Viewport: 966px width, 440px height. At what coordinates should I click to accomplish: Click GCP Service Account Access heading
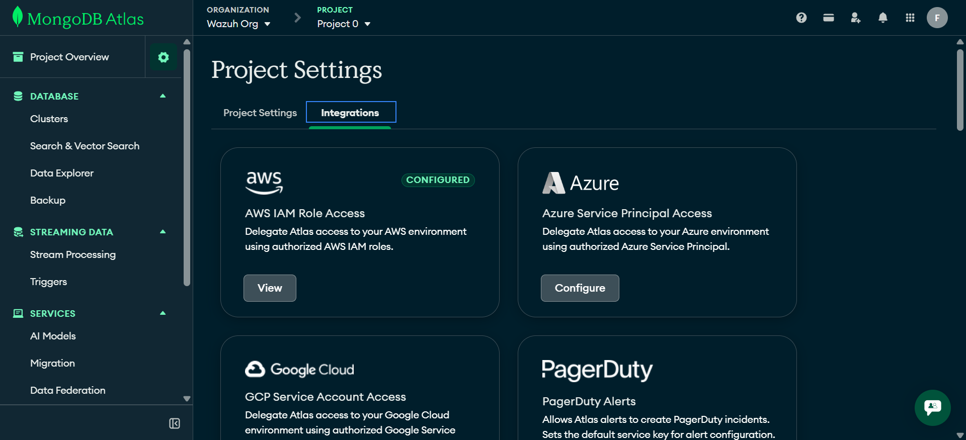tap(326, 397)
